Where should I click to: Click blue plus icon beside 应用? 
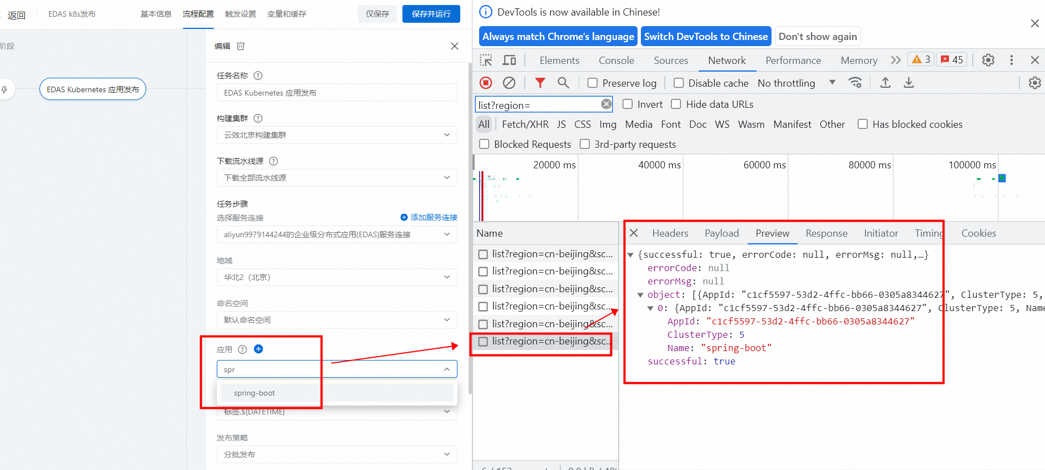(x=258, y=349)
